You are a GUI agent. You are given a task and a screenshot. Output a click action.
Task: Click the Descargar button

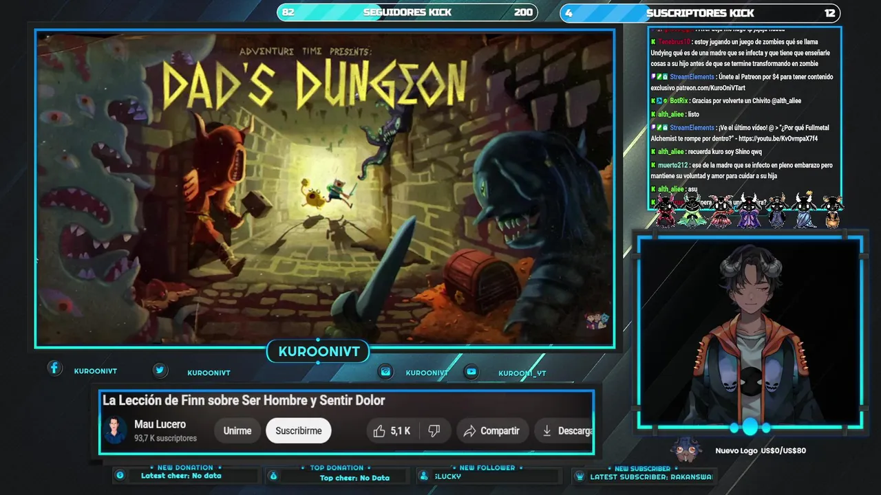[x=564, y=431]
